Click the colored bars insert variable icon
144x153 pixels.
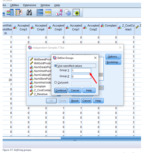(10, 13)
